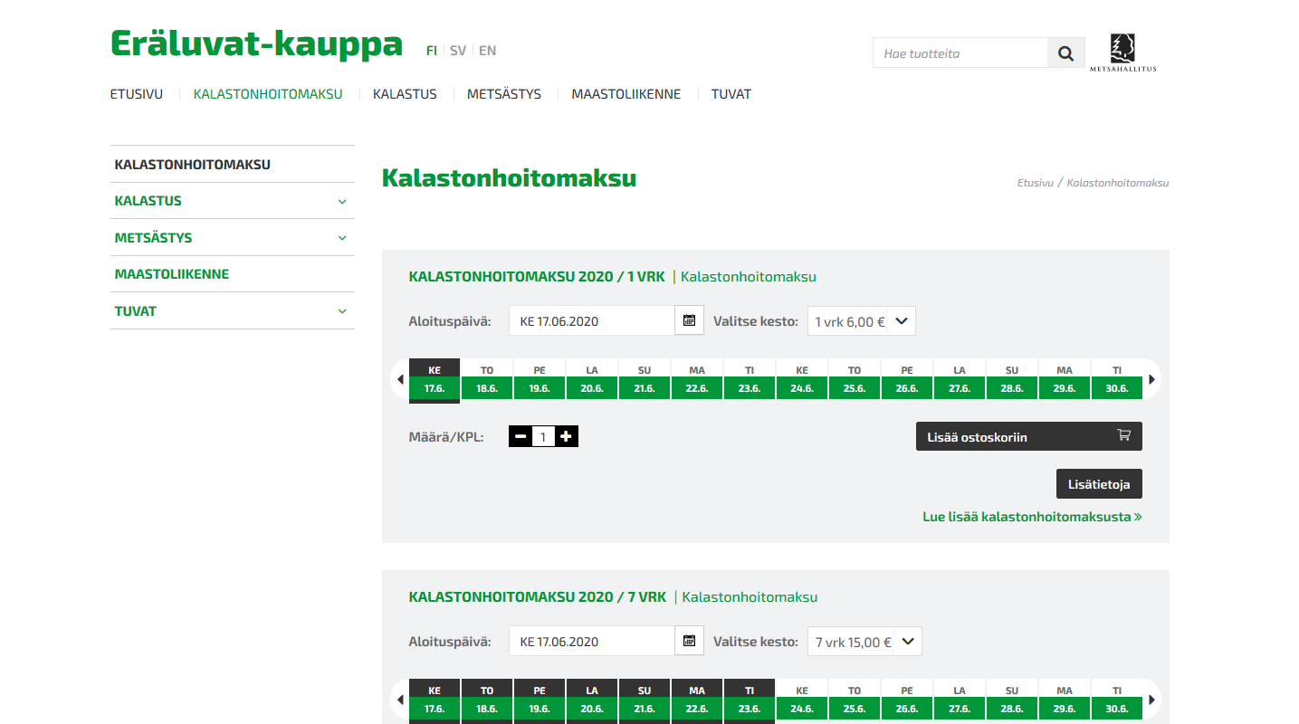Click the 1 VRK start date field
This screenshot has height=724, width=1299.
pyautogui.click(x=592, y=320)
